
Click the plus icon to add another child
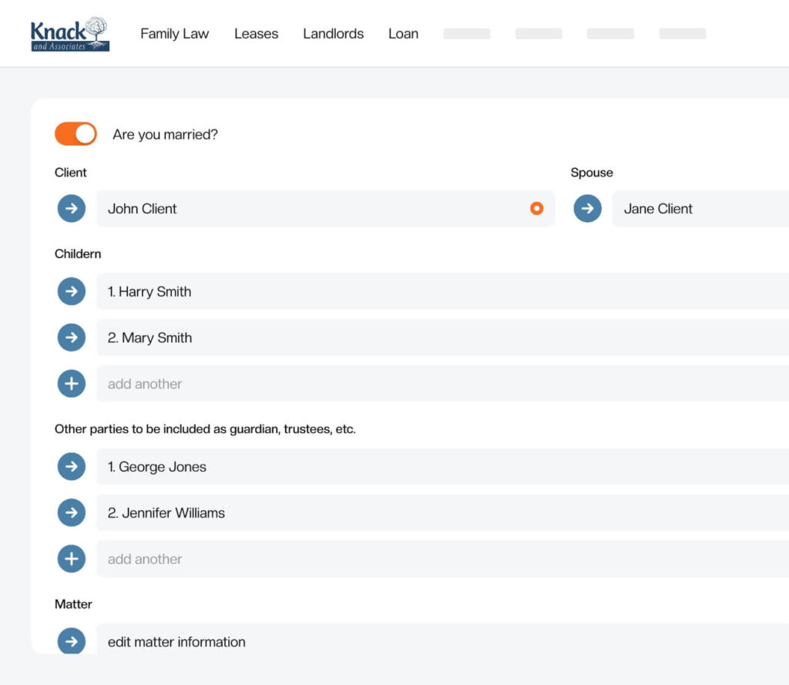click(71, 383)
